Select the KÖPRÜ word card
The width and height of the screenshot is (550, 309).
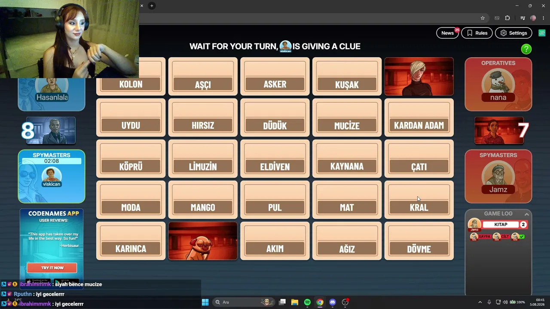point(131,159)
